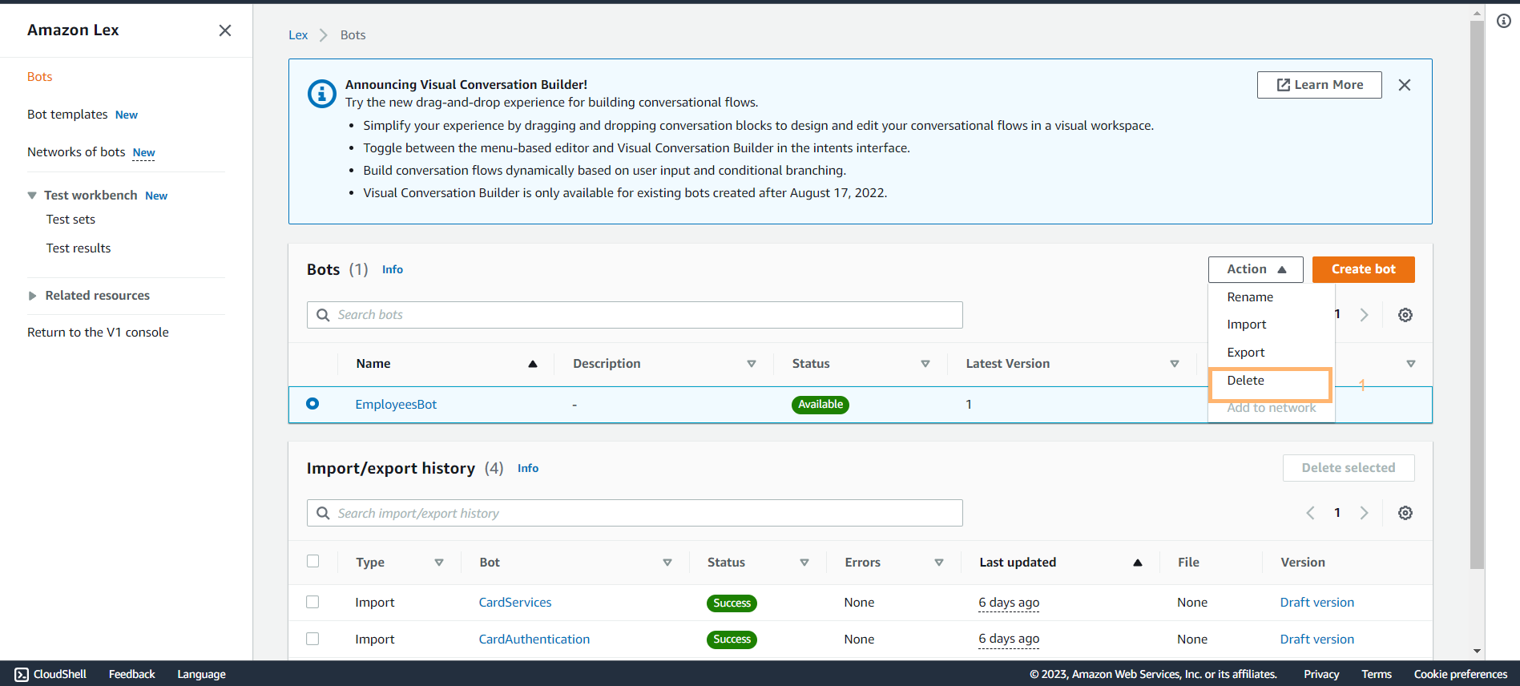Sort bots by Status column arrow

point(925,364)
